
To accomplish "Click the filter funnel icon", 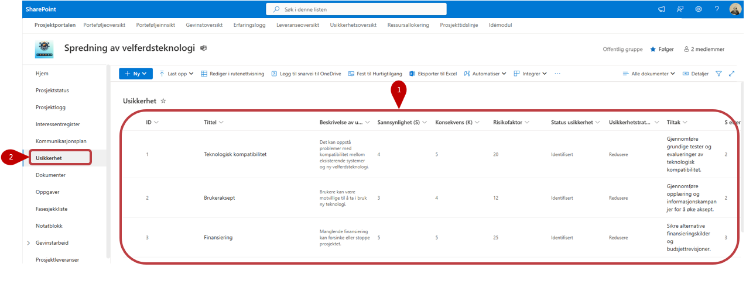I will click(718, 74).
